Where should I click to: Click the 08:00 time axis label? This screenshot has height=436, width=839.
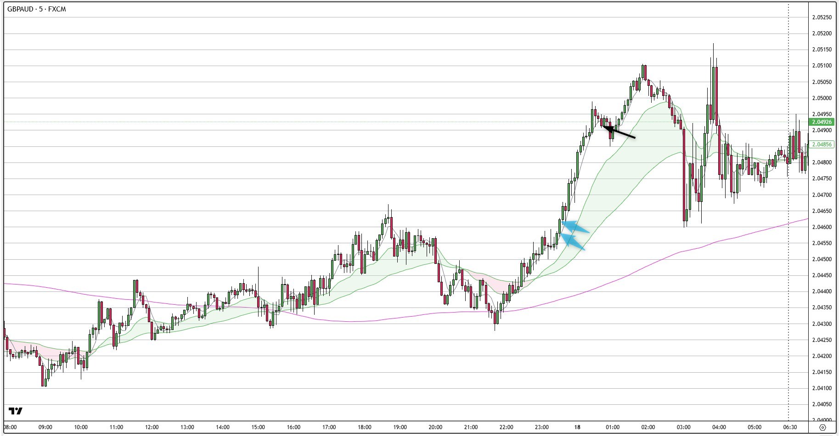10,427
